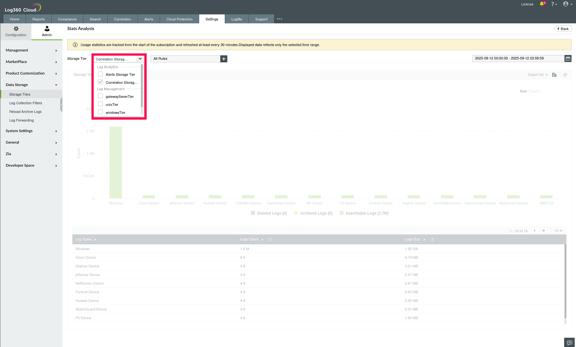Image resolution: width=576 pixels, height=347 pixels.
Task: Collapse the left sidebar handle
Action: tap(61, 105)
